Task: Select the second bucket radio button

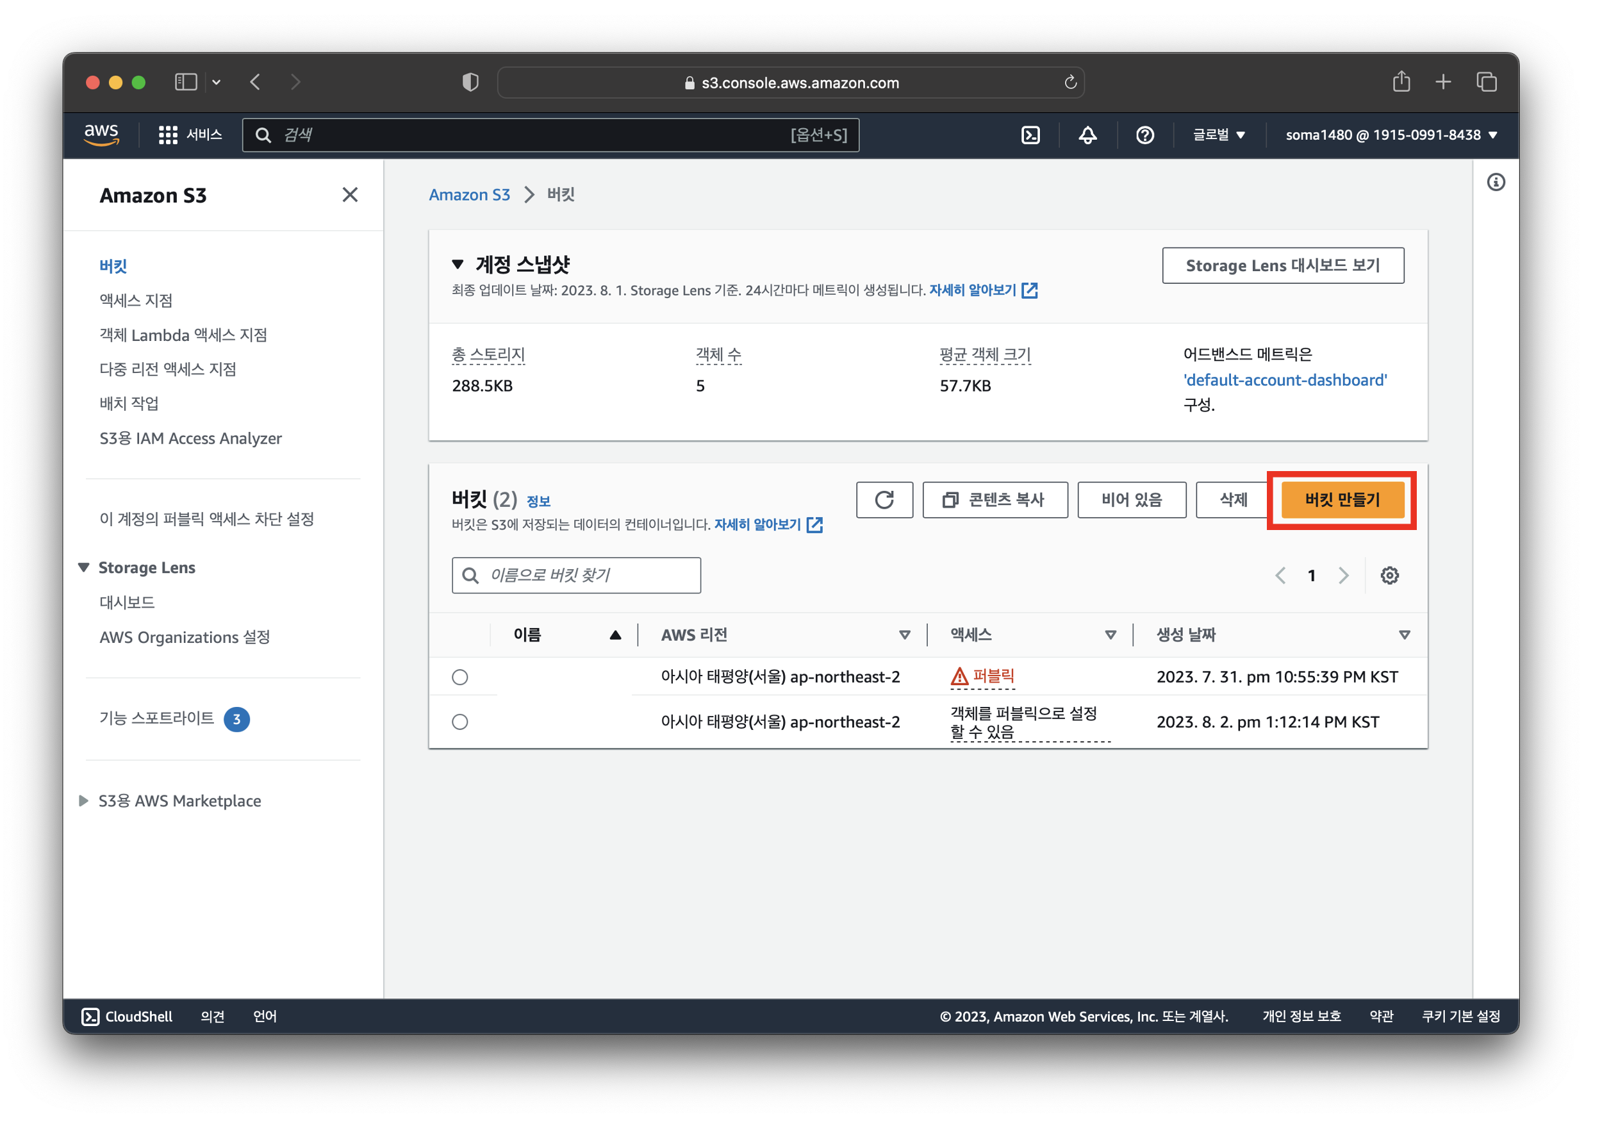Action: click(x=460, y=722)
